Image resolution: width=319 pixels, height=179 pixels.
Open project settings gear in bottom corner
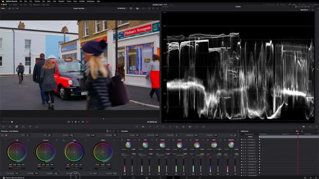pos(316,178)
